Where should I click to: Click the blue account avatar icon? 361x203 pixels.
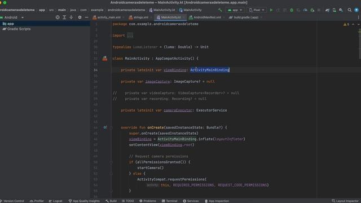356,10
